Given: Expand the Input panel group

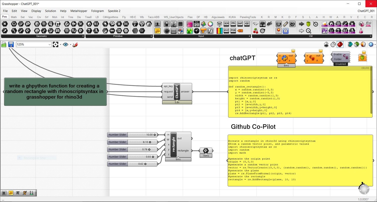Looking at the screenshot, I should pos(249,36).
